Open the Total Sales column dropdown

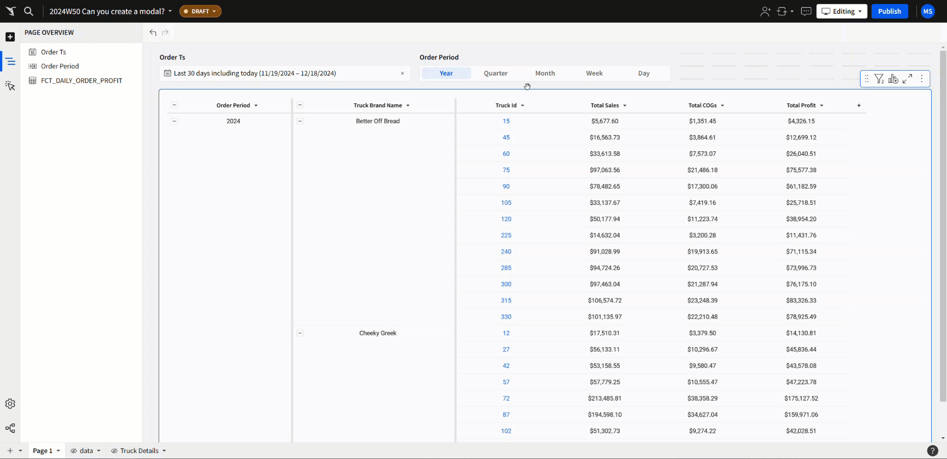[x=625, y=106]
